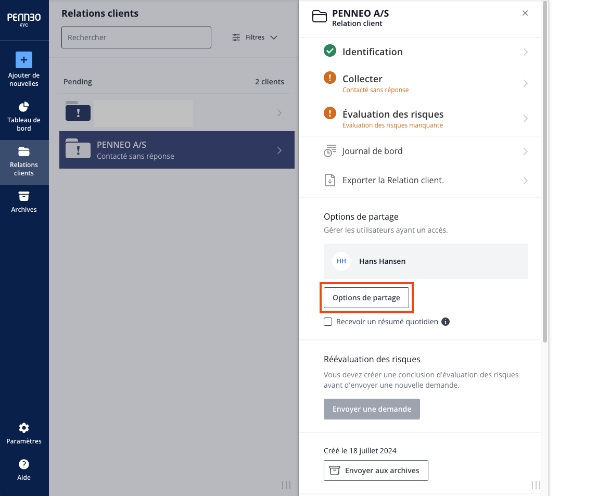This screenshot has width=610, height=496.
Task: Expand the redacted client row chevron
Action: point(279,113)
